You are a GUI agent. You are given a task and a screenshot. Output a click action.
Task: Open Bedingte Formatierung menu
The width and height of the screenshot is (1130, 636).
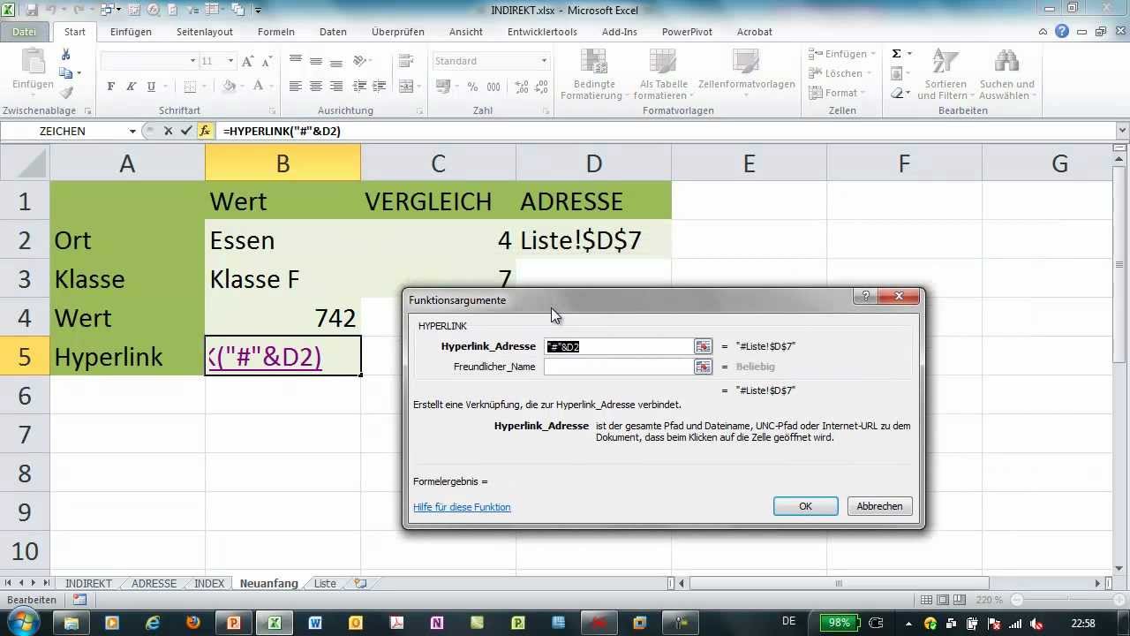tap(593, 75)
